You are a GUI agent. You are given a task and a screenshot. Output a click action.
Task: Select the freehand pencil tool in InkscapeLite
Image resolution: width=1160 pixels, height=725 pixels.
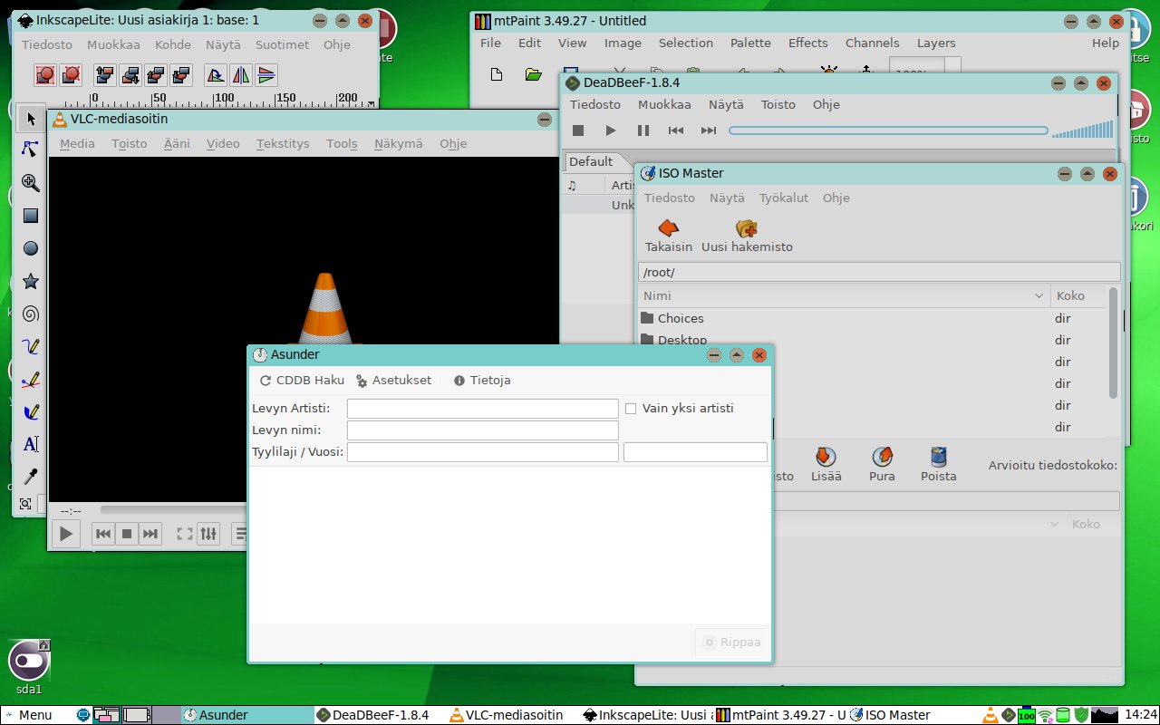coord(30,346)
